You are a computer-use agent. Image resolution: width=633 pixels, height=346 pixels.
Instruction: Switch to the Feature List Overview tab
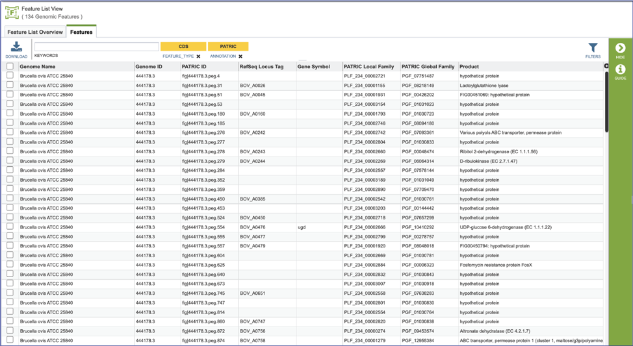click(35, 32)
